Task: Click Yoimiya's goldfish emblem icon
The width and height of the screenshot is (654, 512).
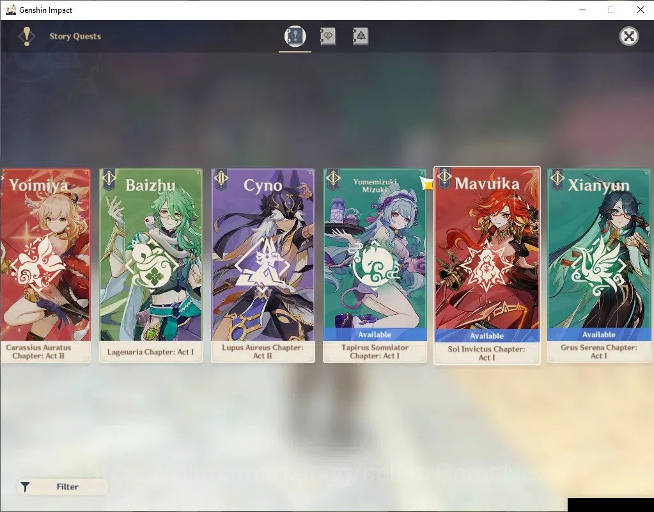Action: [38, 266]
